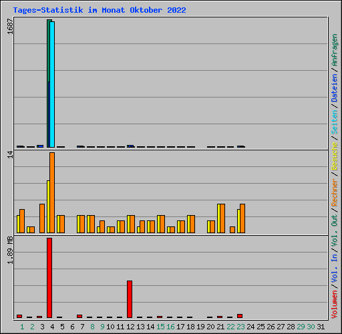Click the tallest orange Rechner bar on day 4
The image size is (342, 334).
(52, 192)
